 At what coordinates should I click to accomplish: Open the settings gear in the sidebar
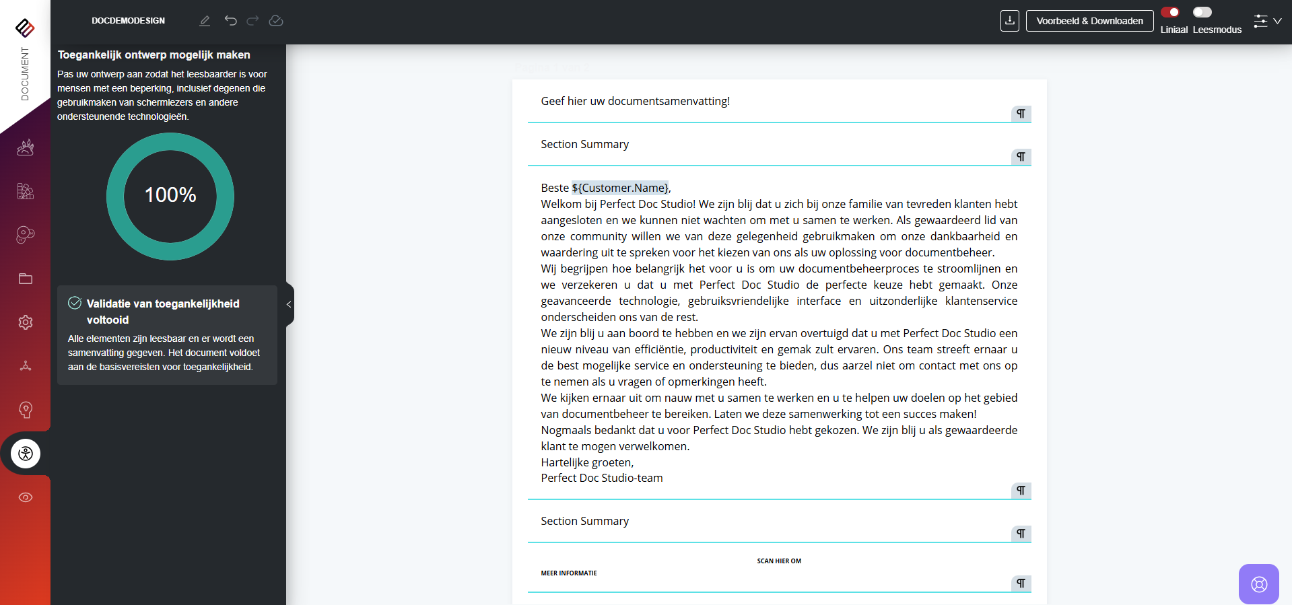pyautogui.click(x=26, y=322)
